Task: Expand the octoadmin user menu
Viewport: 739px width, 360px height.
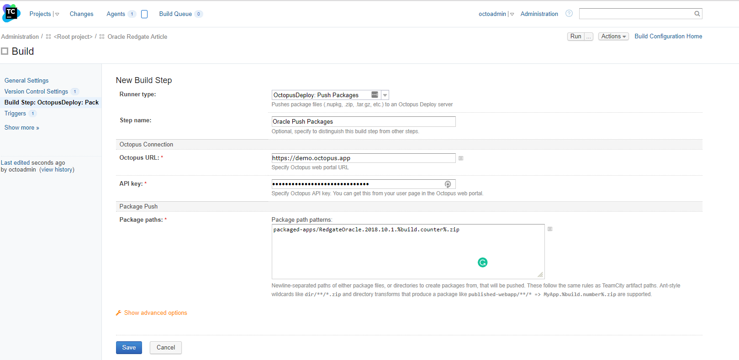Action: (x=512, y=14)
